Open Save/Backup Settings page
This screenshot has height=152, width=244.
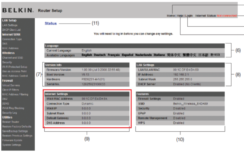[15, 131]
